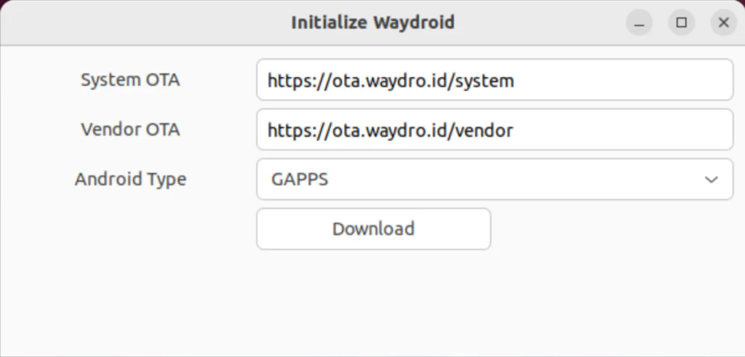Screen dimensions: 745x357
Task: Maximize the Initialize Waydroid window
Action: [682, 23]
